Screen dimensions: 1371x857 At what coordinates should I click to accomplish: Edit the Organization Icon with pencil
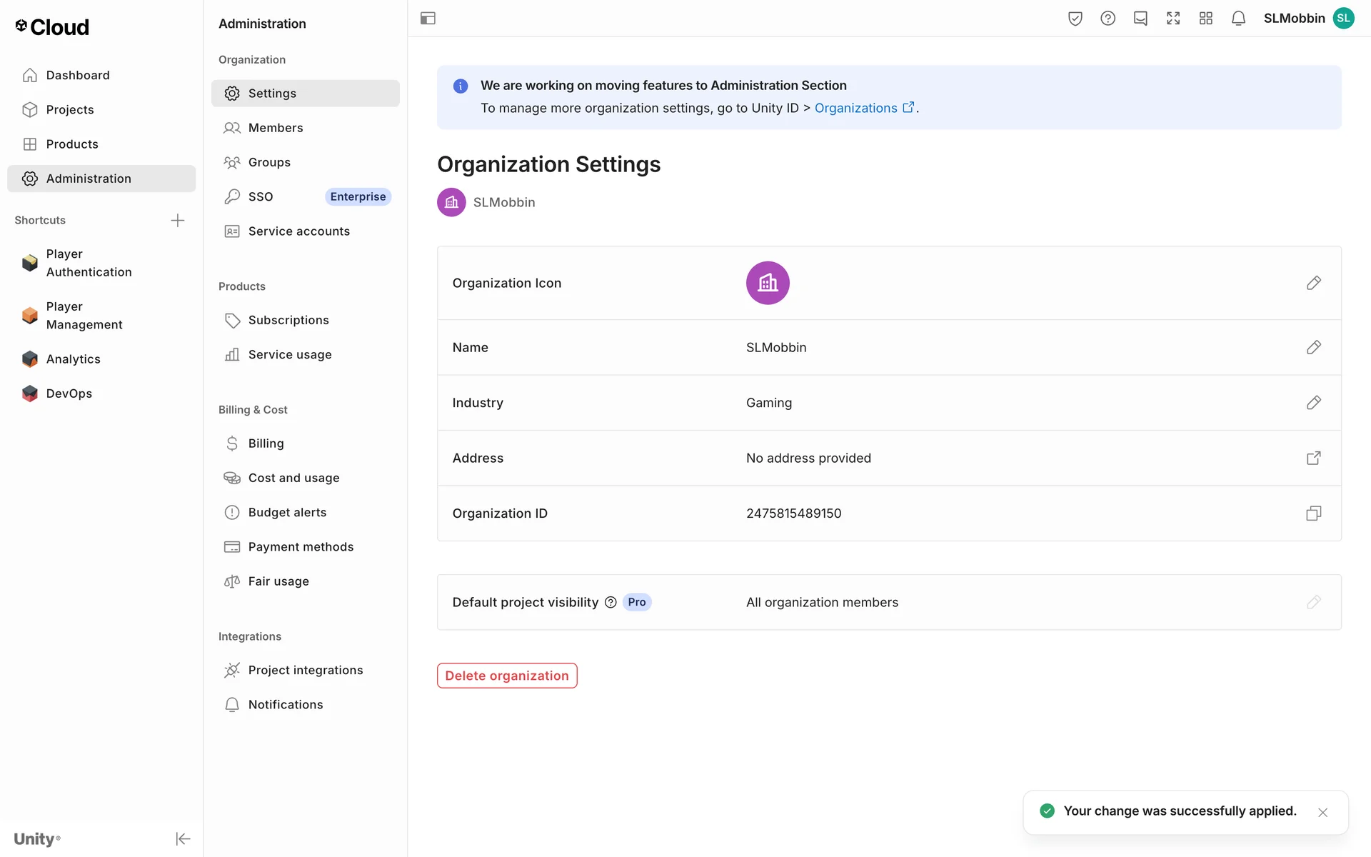coord(1313,283)
